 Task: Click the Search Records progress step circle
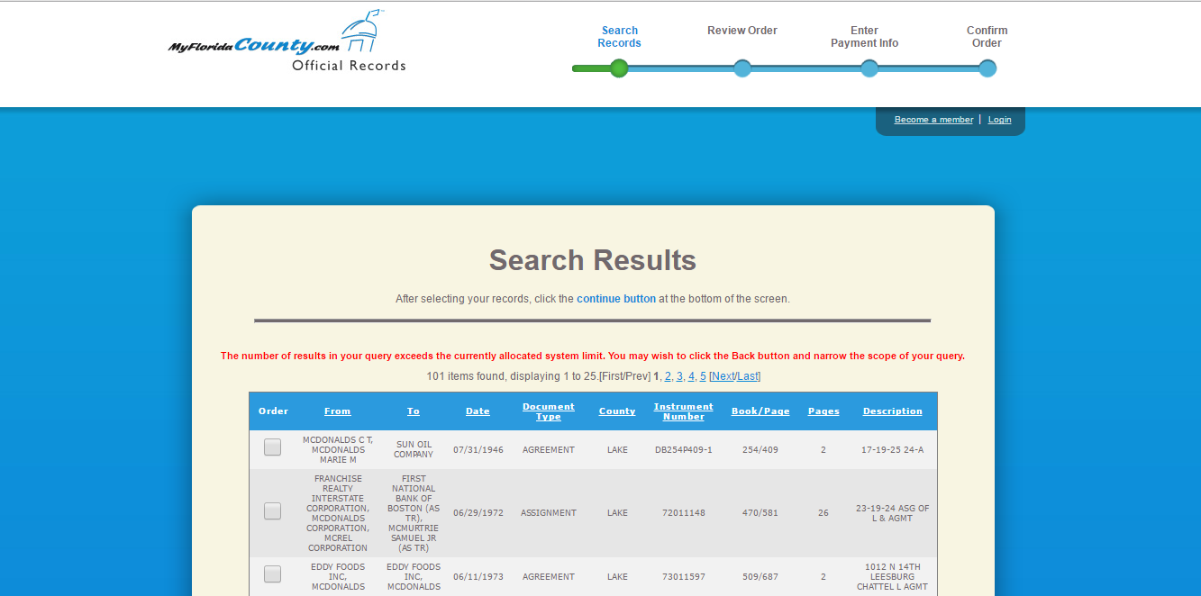click(x=619, y=68)
